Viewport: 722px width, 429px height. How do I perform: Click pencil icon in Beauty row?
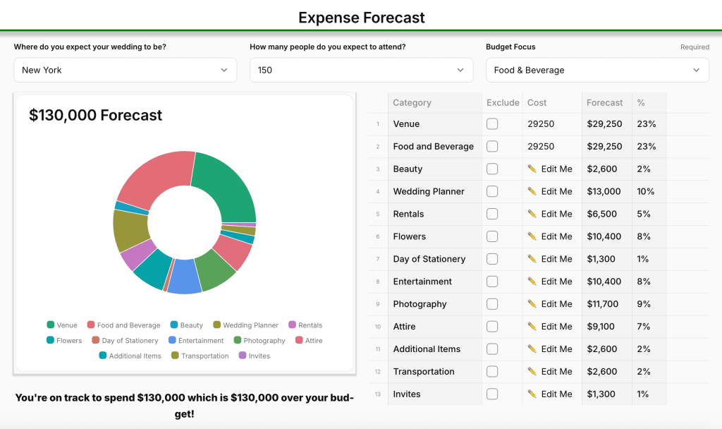coord(532,169)
